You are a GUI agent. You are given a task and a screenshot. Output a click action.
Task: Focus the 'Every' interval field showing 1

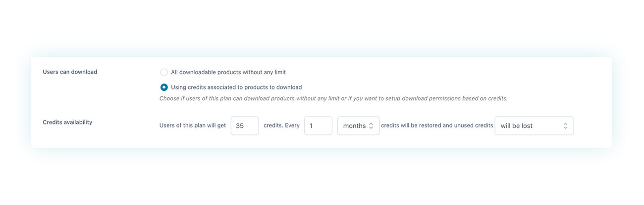click(318, 126)
